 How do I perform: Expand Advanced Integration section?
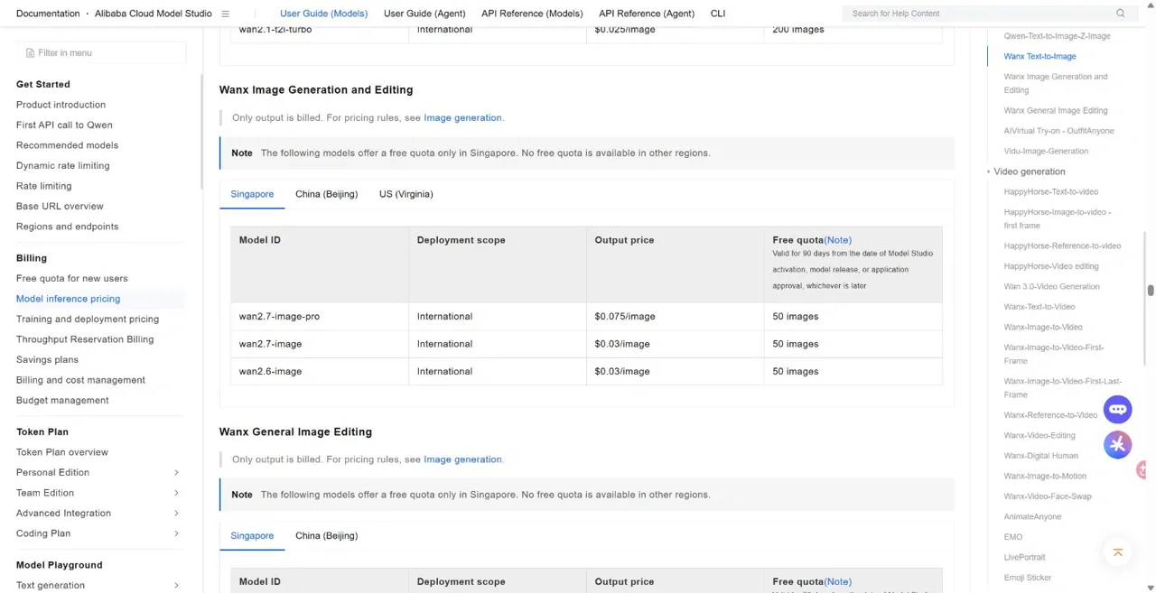[176, 514]
